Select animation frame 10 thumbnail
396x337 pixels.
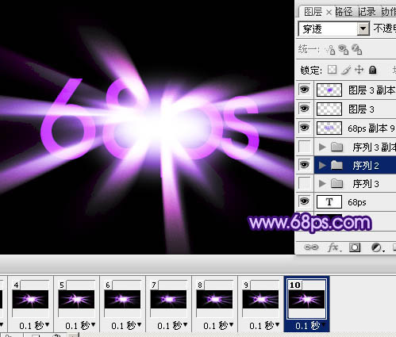[x=306, y=299]
